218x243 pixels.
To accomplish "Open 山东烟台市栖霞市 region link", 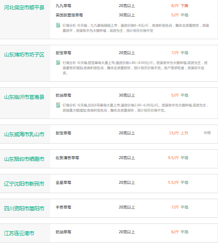I will tap(24, 159).
